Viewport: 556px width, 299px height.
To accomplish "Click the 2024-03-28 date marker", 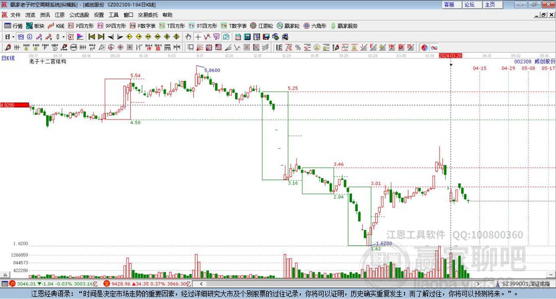I will click(450, 55).
